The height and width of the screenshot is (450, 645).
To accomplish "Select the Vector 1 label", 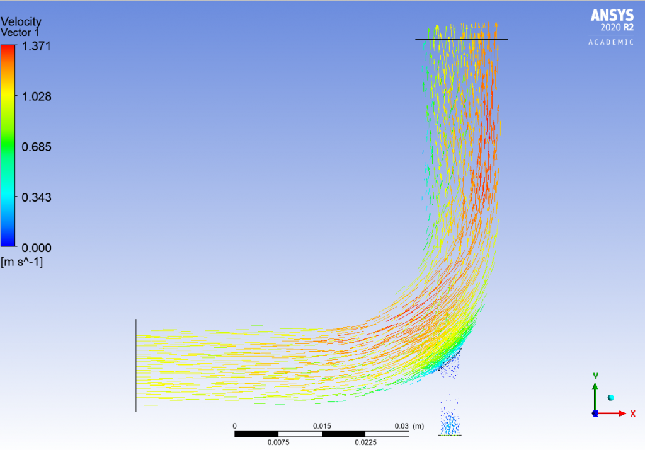I will click(x=21, y=32).
